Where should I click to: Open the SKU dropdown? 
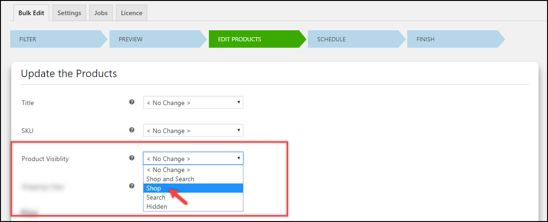tap(193, 131)
